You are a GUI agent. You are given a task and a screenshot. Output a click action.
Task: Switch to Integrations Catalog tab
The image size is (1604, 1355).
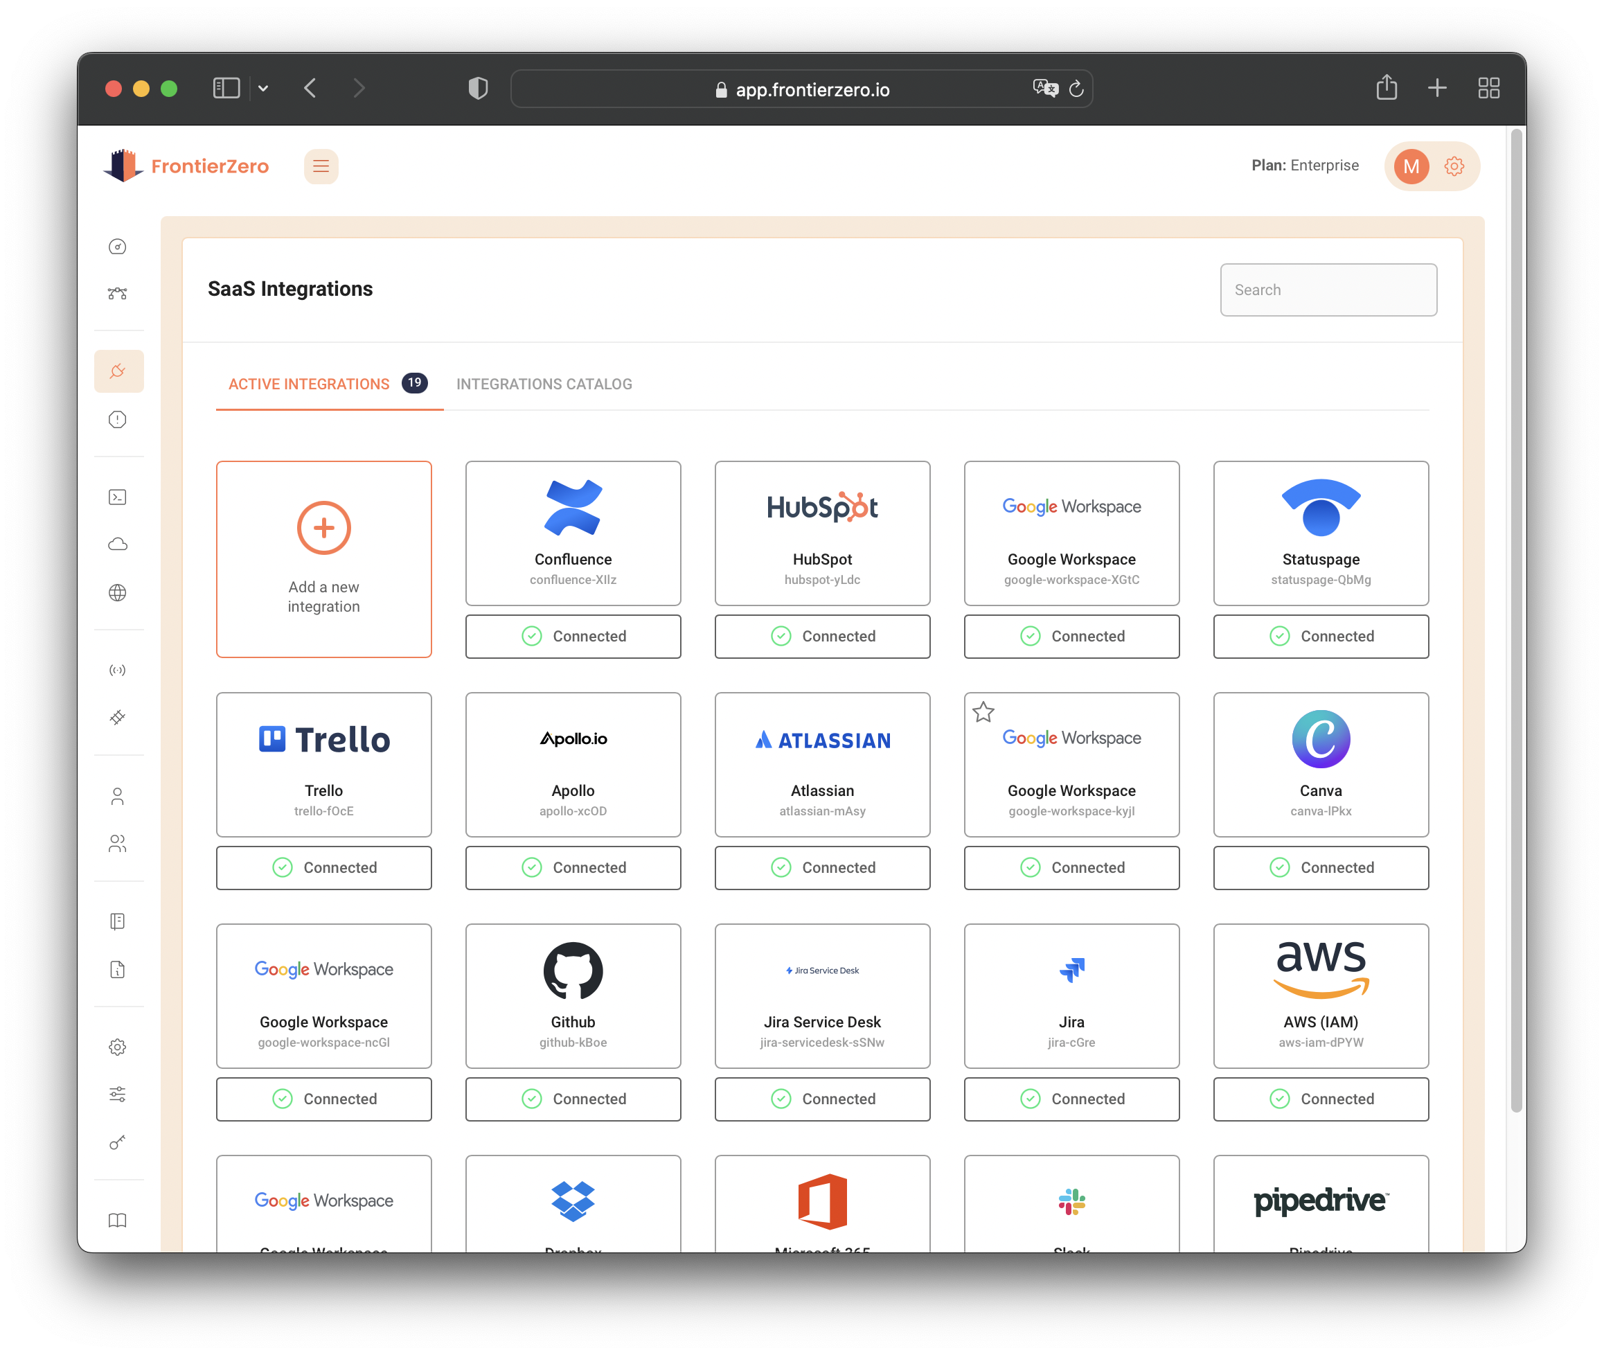[x=544, y=384]
